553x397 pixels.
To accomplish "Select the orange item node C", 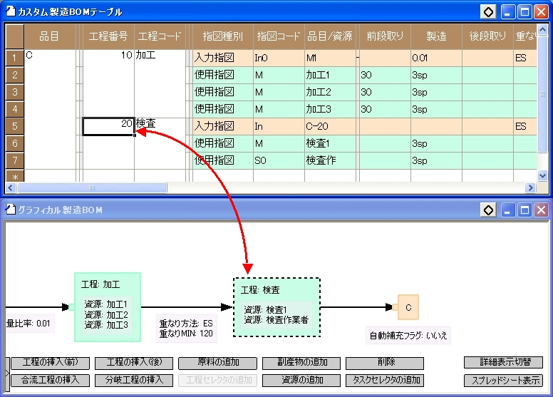I will point(408,307).
